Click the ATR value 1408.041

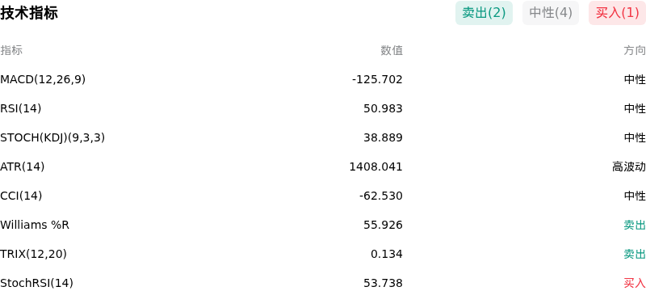click(375, 167)
